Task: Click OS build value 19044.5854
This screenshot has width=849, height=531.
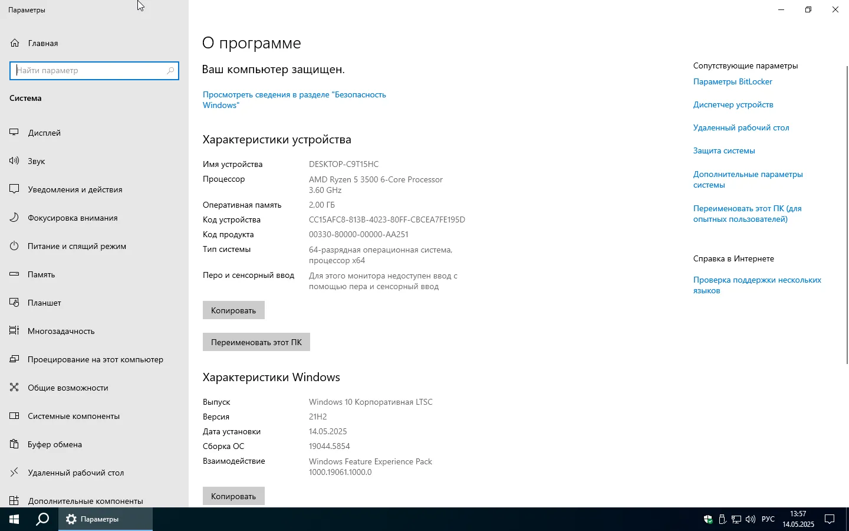Action: coord(330,446)
